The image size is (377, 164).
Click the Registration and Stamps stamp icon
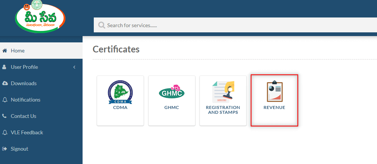click(223, 92)
